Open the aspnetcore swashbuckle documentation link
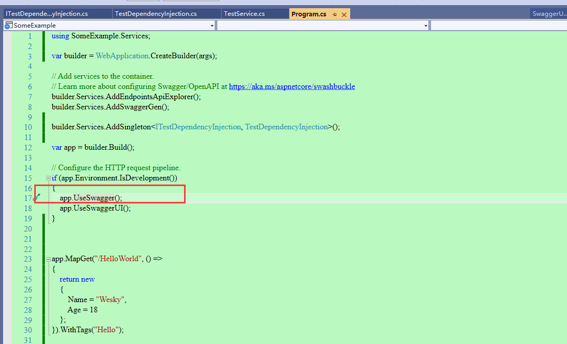Image resolution: width=567 pixels, height=344 pixels. 292,86
